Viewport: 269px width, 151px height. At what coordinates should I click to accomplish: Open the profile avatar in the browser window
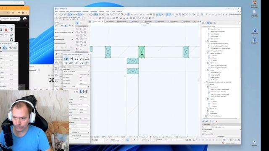tap(25, 18)
